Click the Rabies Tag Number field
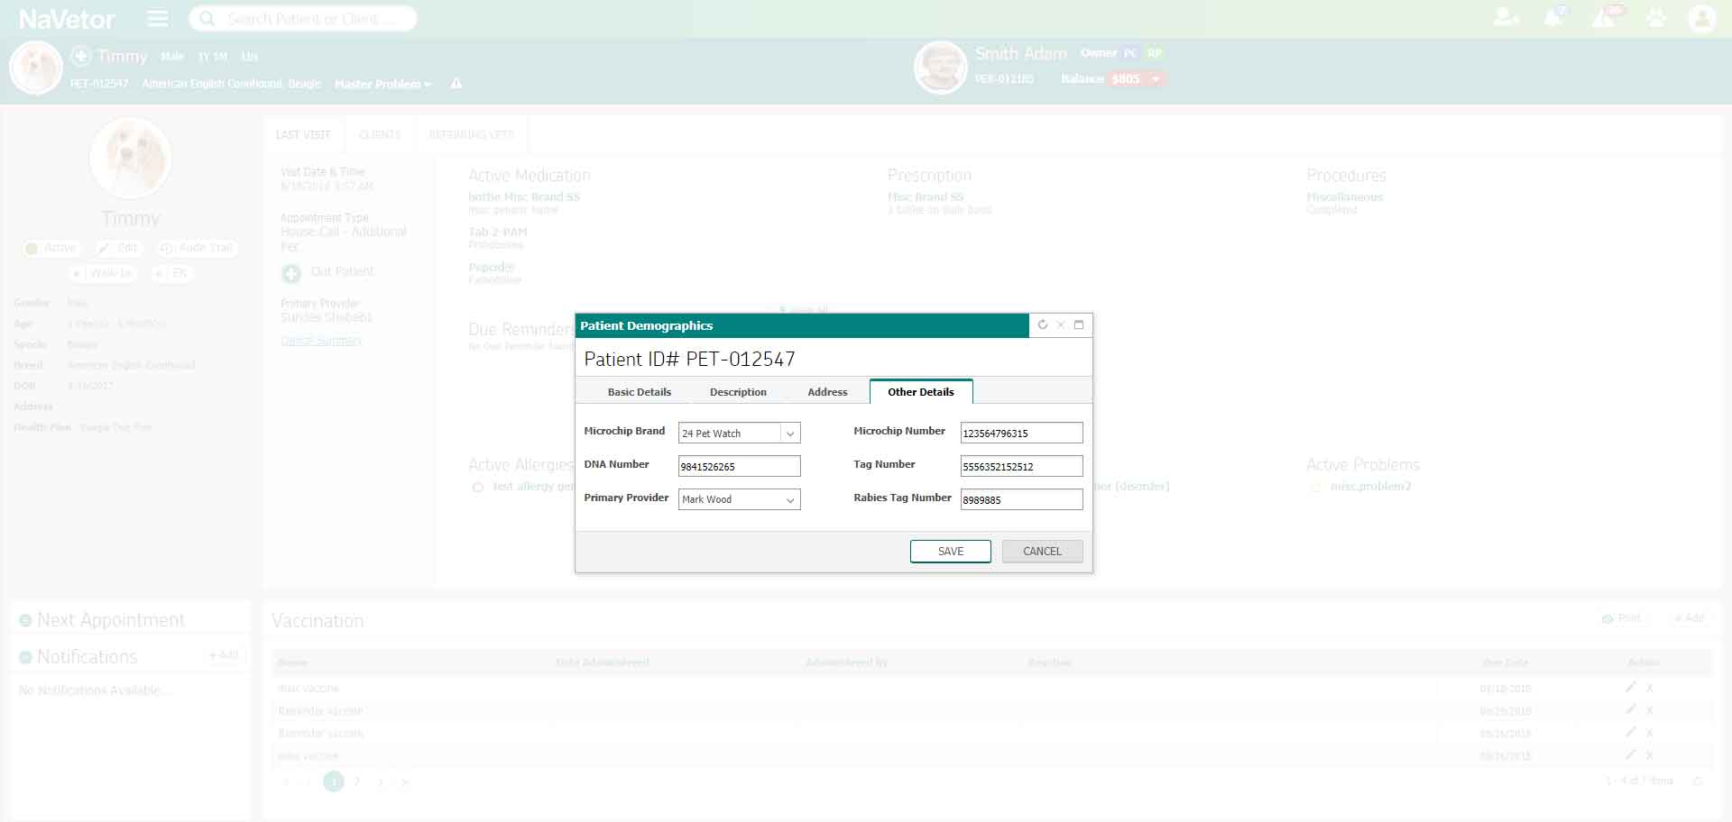Image resolution: width=1732 pixels, height=822 pixels. coord(1021,499)
